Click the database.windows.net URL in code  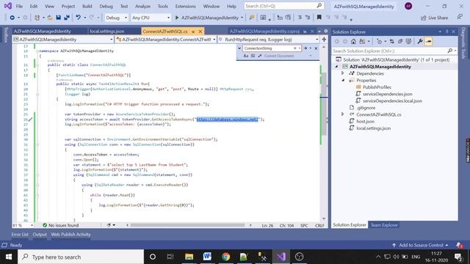[227, 120]
